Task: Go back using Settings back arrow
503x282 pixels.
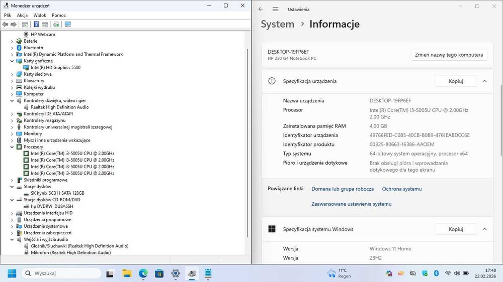Action: point(261,9)
